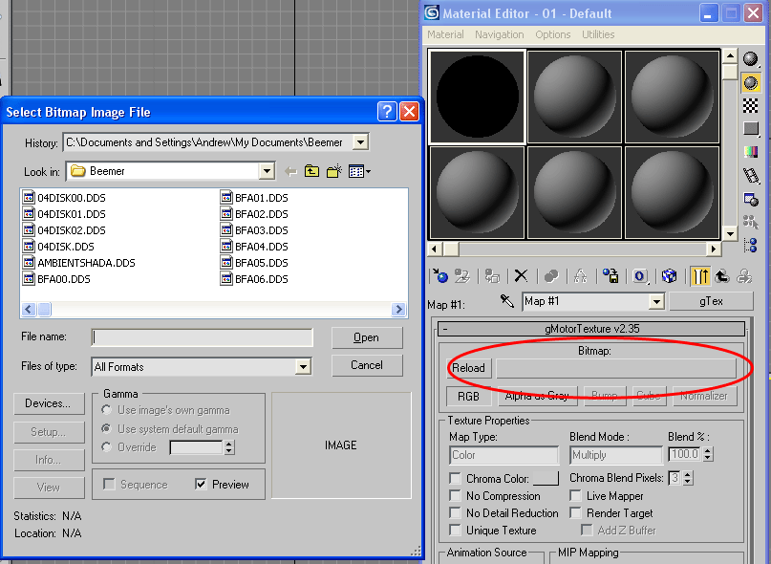Click the Up One Level folder icon
771x564 pixels.
(311, 172)
